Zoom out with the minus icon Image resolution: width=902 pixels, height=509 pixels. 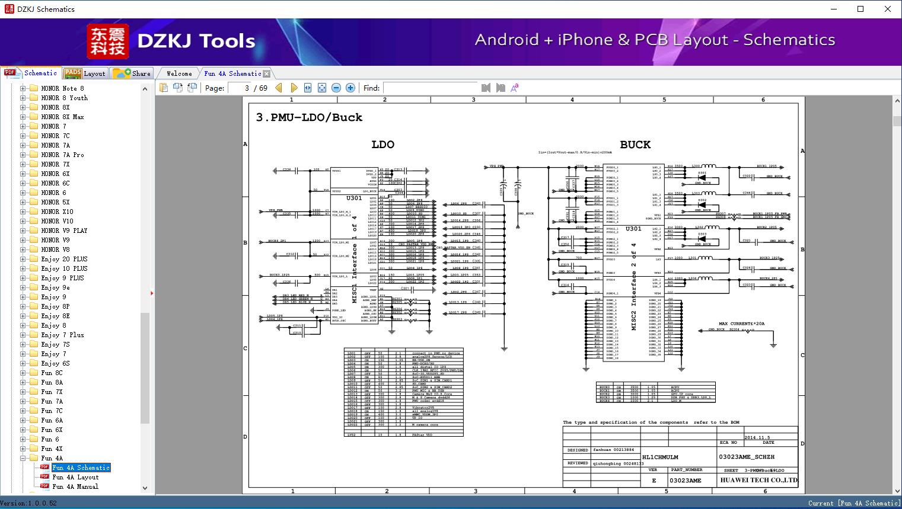(x=336, y=88)
